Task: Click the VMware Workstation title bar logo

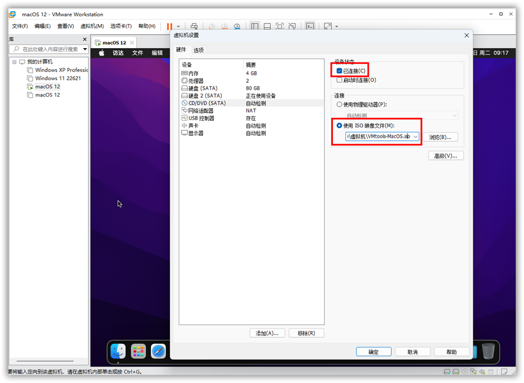Action: coord(12,15)
